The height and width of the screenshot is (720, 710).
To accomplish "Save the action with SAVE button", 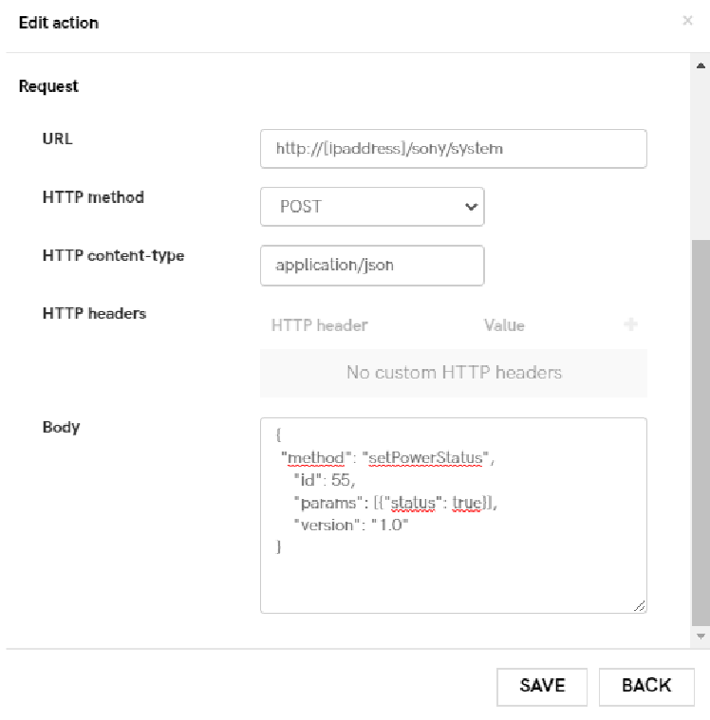I will click(x=542, y=686).
